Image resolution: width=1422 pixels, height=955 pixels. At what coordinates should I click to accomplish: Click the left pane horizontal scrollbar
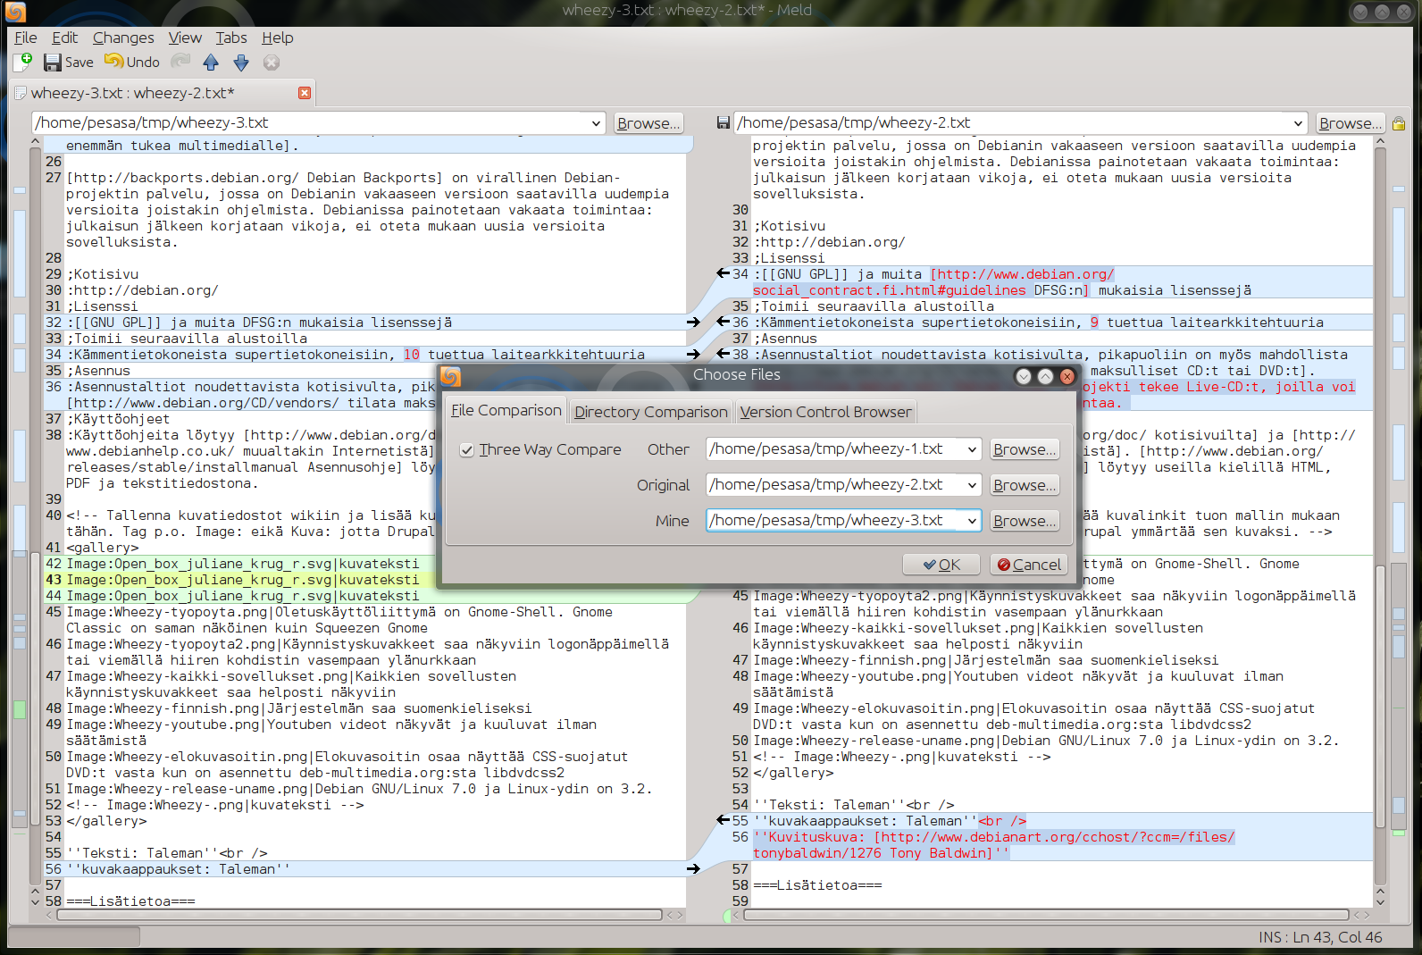pos(359,915)
